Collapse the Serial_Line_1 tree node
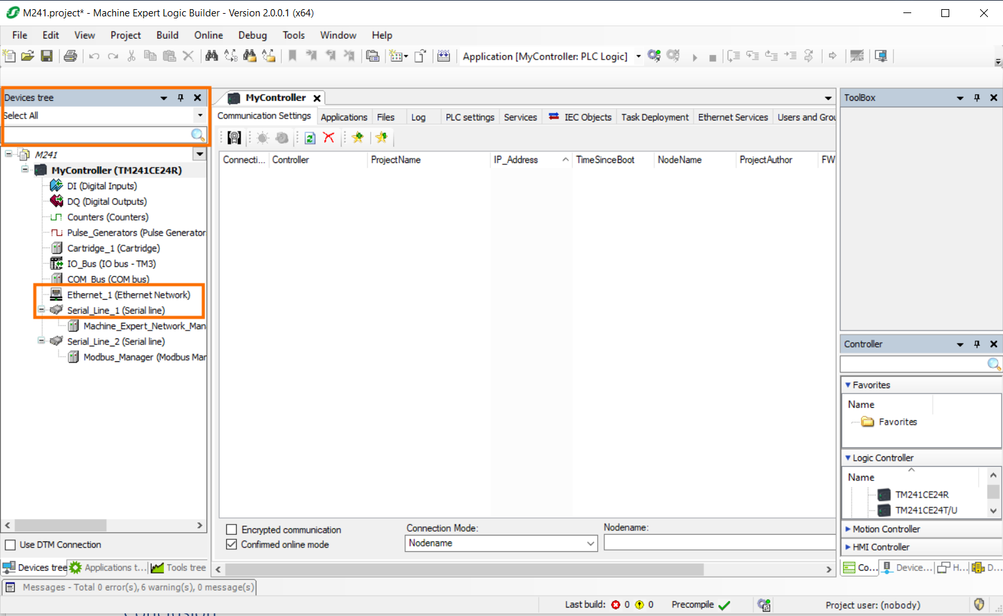1003x616 pixels. 41,310
